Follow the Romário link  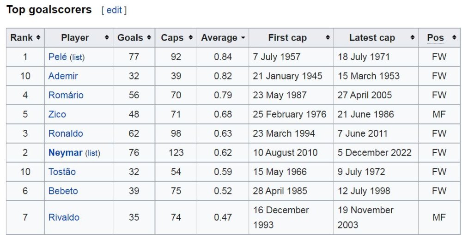coord(66,95)
